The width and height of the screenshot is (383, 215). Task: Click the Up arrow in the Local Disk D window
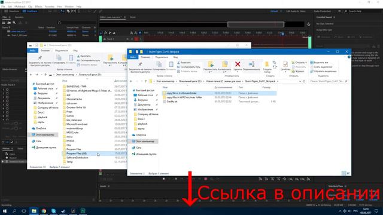point(45,75)
